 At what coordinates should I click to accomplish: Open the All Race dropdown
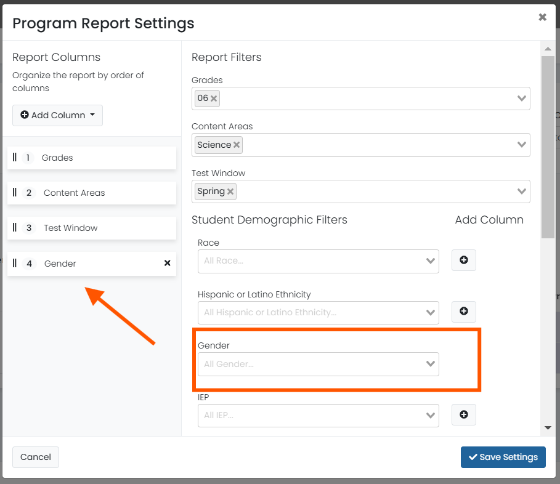(x=319, y=261)
